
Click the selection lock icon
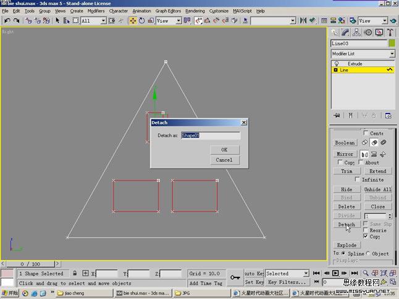click(75, 273)
